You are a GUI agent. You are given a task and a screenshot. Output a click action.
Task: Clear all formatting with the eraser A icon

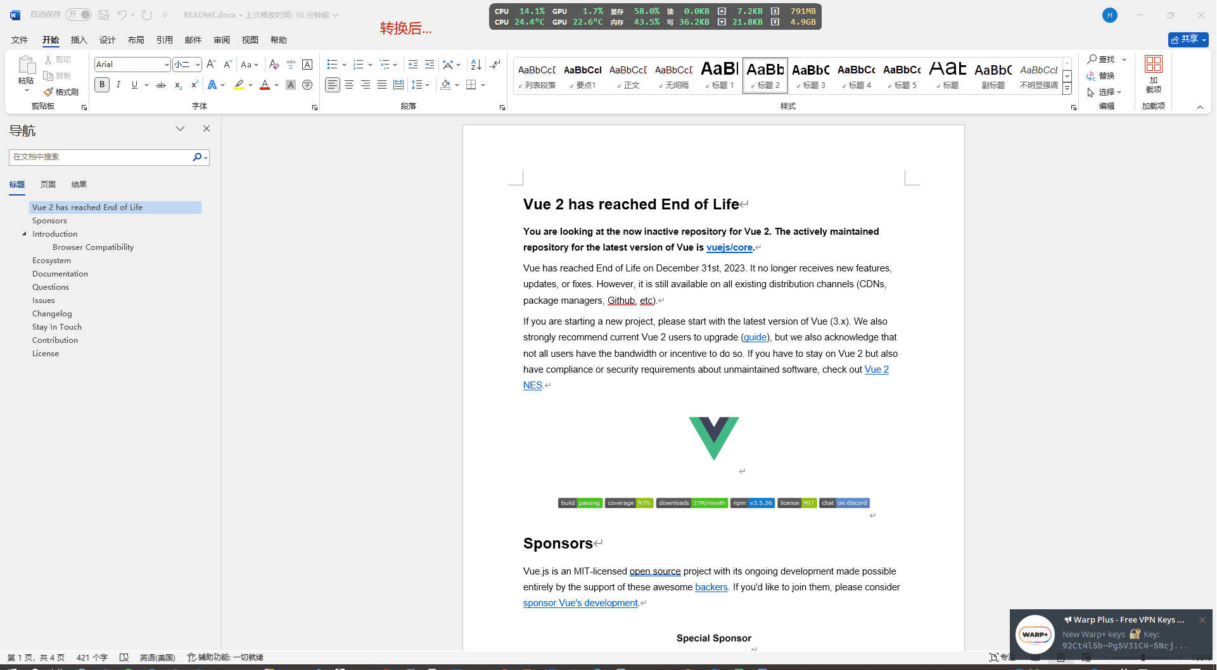(274, 65)
